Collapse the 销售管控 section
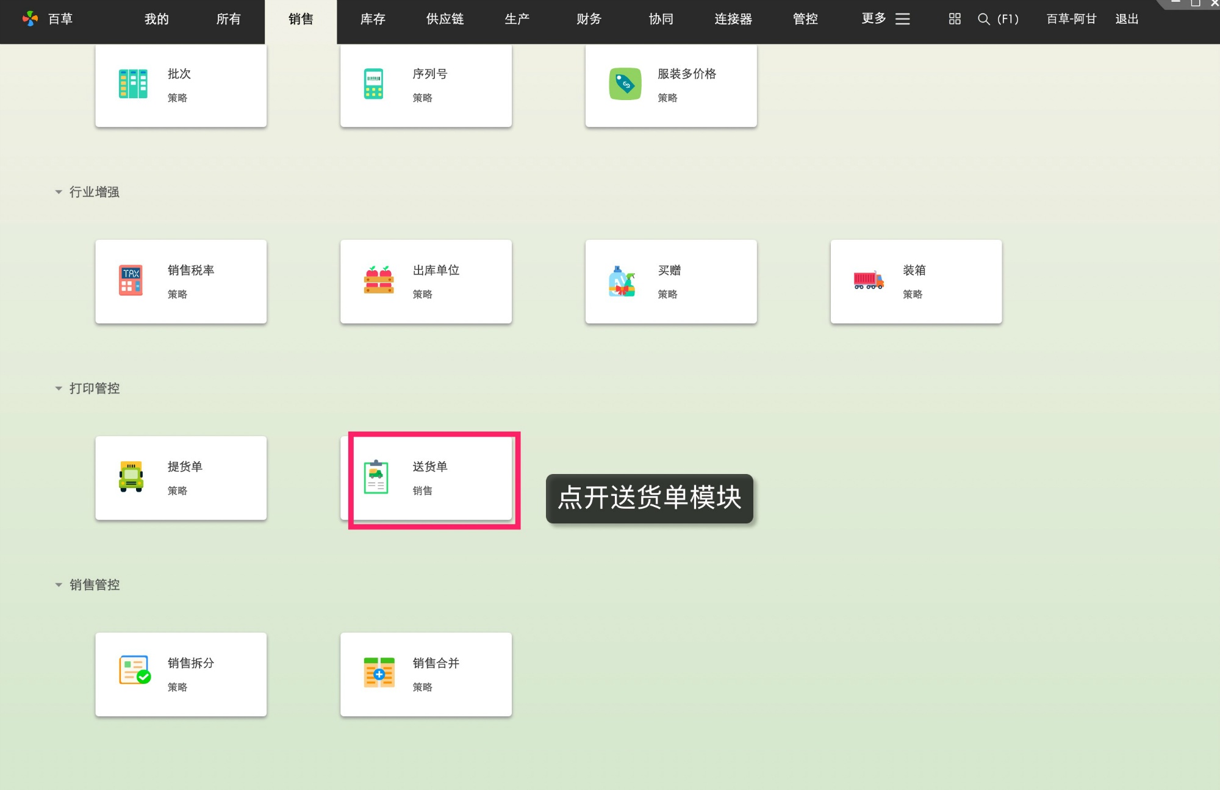1220x790 pixels. (58, 584)
